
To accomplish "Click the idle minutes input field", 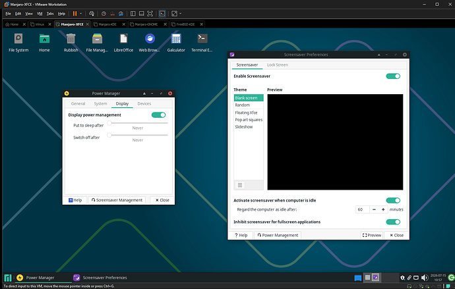I will point(363,209).
